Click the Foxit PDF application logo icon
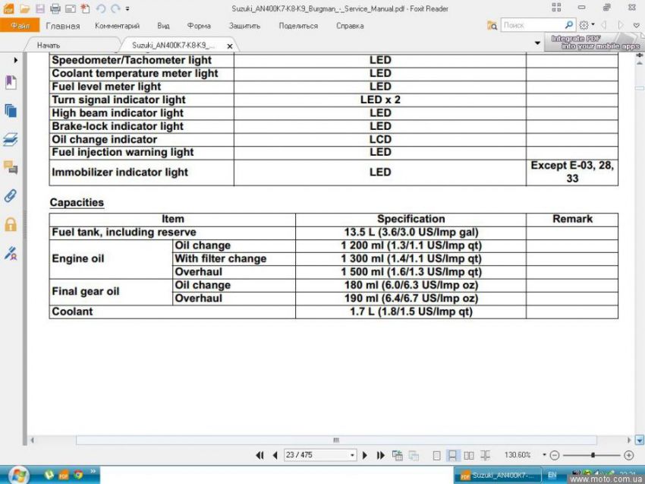 8,8
